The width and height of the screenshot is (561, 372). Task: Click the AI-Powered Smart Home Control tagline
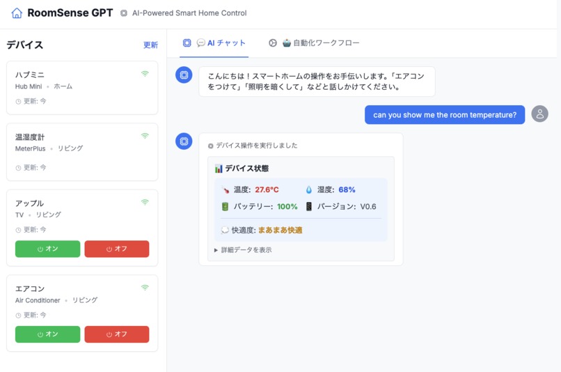[189, 13]
